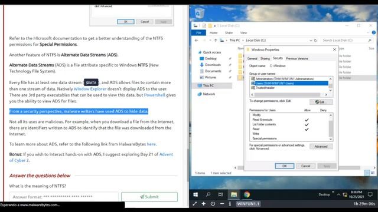Close the Windows Properties dialog
This screenshot has width=378, height=212.
(x=334, y=49)
